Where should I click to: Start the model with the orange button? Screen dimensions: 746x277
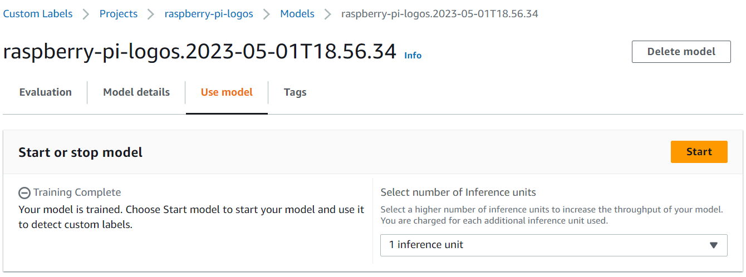(x=699, y=152)
